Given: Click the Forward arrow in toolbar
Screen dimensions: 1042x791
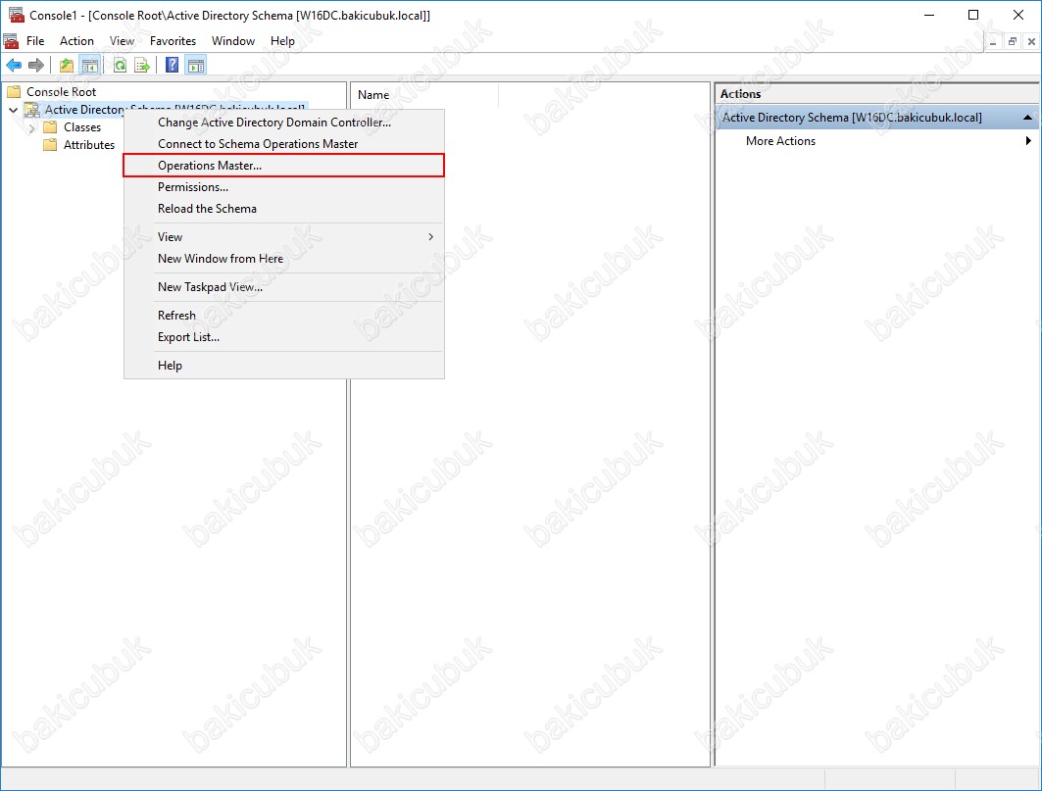Looking at the screenshot, I should [36, 65].
